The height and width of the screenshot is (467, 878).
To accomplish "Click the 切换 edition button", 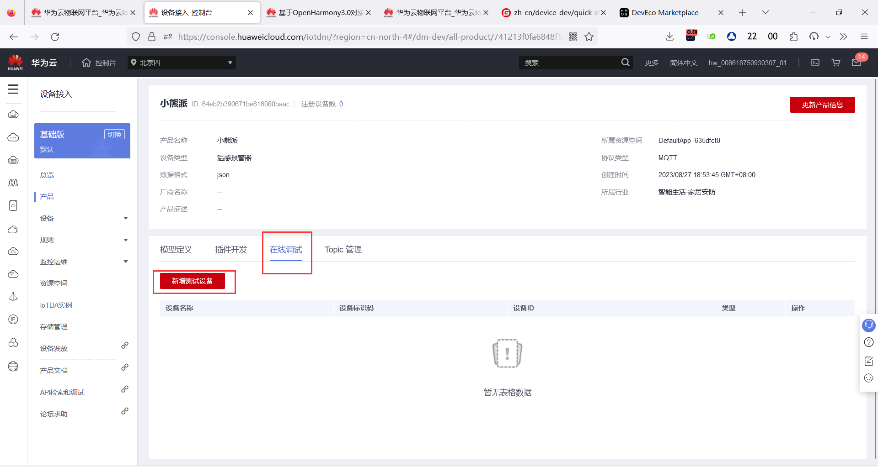I will (x=115, y=134).
